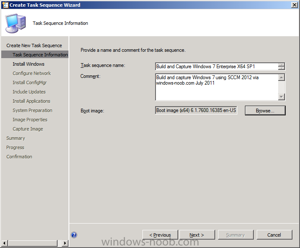The image size is (300, 248).
Task: Open the Install Windows step
Action: click(29, 64)
